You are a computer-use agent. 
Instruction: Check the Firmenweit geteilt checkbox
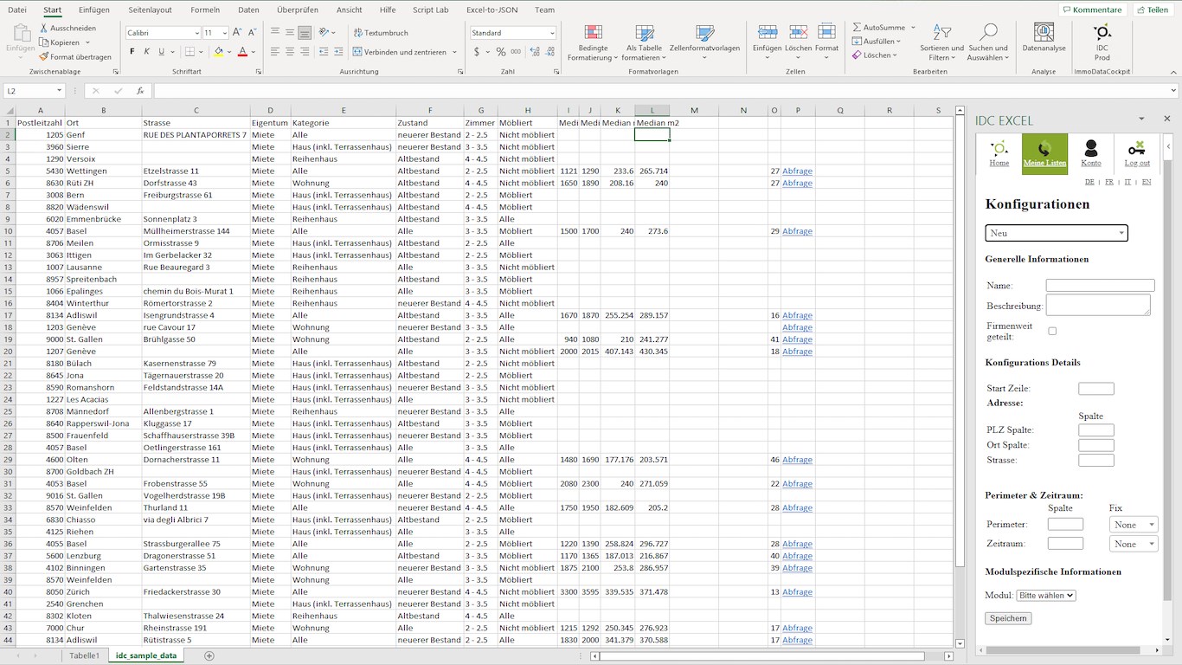pos(1052,331)
